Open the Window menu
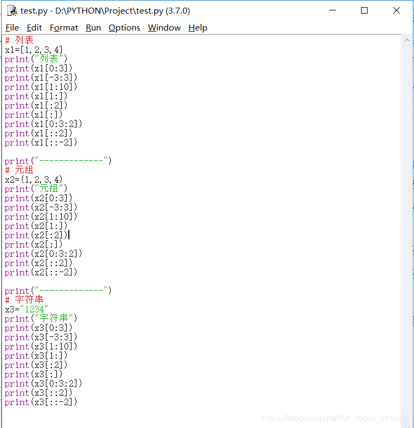 pos(164,28)
